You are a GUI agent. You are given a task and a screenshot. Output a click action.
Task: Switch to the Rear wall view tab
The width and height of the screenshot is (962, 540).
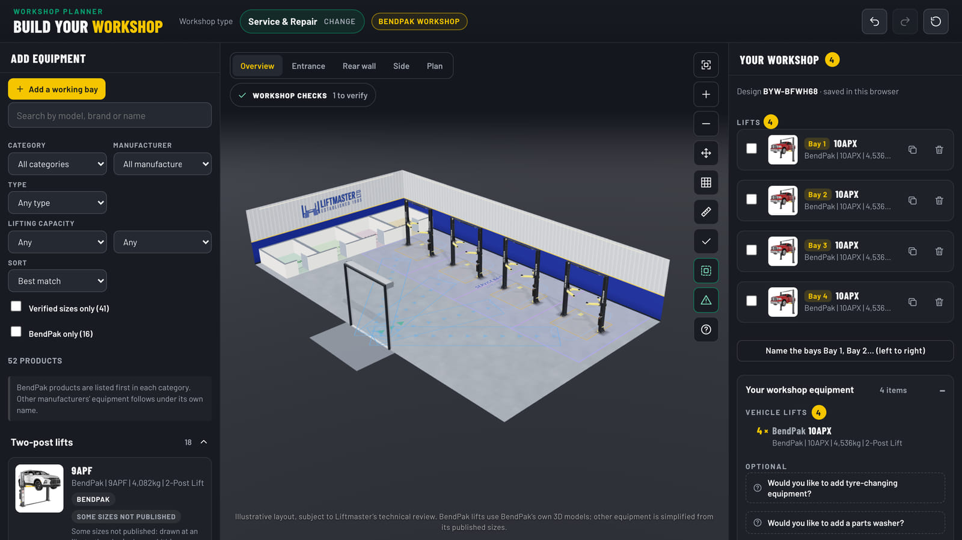pyautogui.click(x=359, y=66)
